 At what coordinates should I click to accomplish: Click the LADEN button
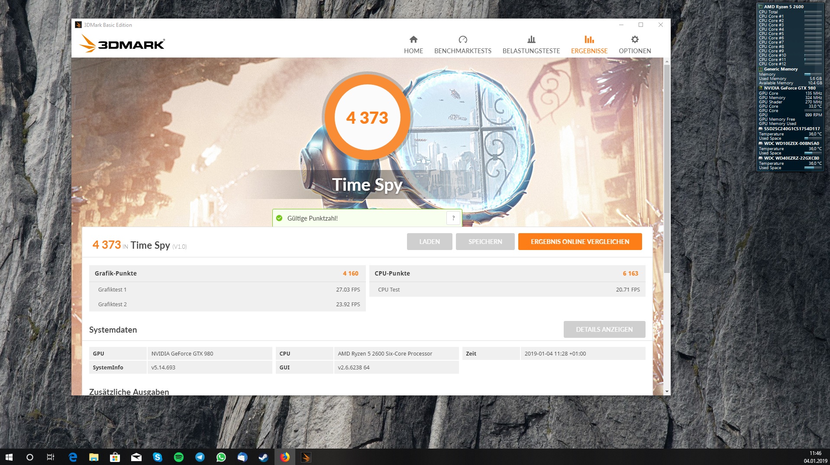pyautogui.click(x=430, y=242)
